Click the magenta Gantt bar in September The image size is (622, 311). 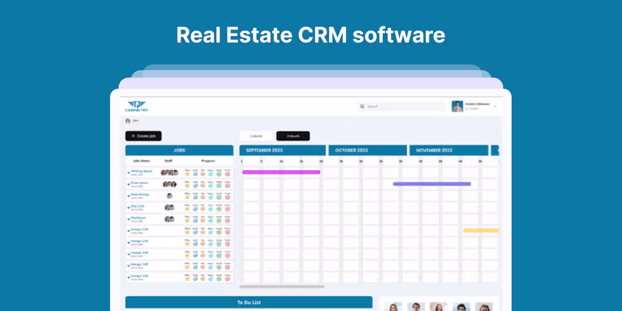coord(281,172)
